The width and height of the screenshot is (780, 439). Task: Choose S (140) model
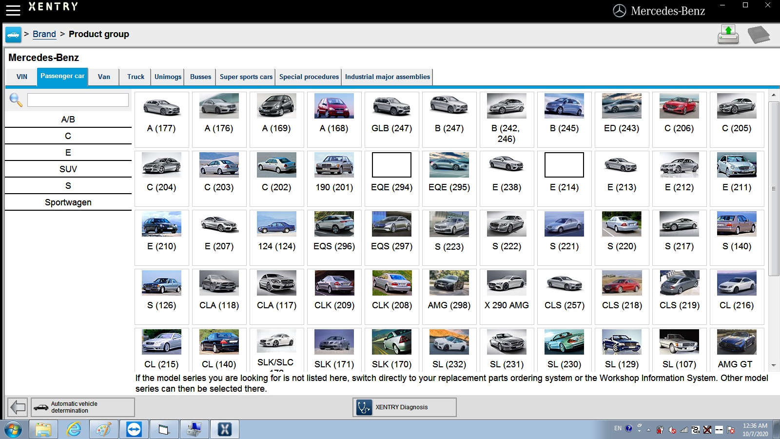pos(737,238)
